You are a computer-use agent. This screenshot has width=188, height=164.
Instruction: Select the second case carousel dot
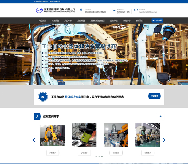coord(99,157)
